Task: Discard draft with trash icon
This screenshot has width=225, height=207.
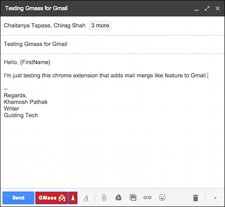Action: coord(195,198)
